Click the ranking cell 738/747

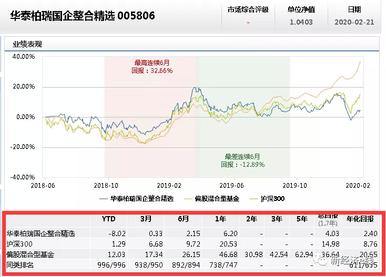pos(224,265)
